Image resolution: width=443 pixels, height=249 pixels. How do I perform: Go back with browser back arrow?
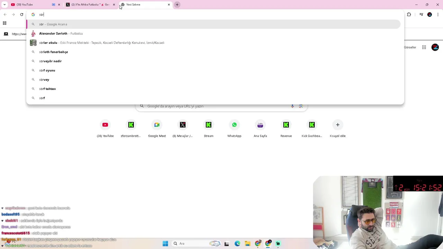click(5, 15)
